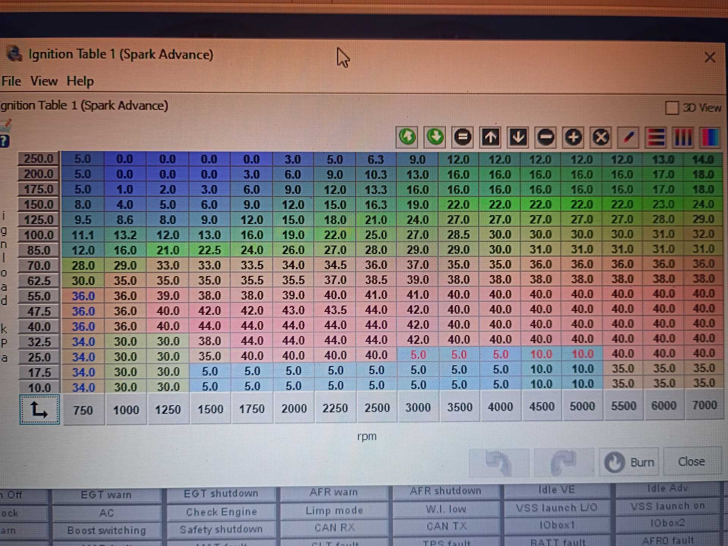The height and width of the screenshot is (546, 728).
Task: Click the axis swap arrow button below load column
Action: coord(39,409)
